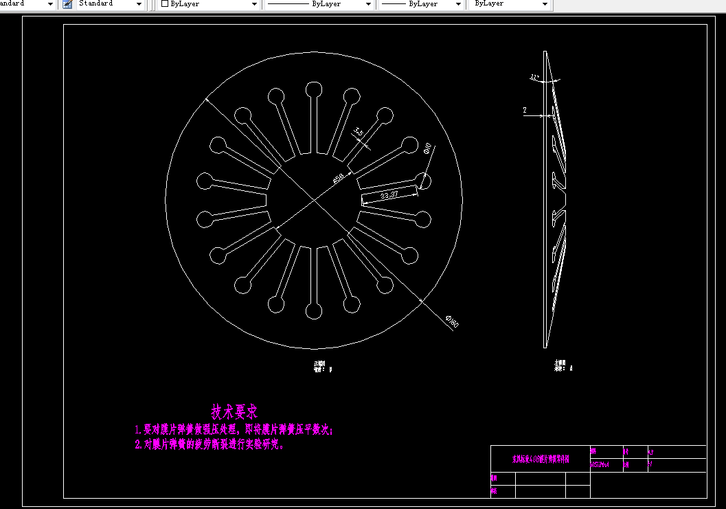Select the magenta title text in title block
The width and height of the screenshot is (726, 509).
point(541,459)
